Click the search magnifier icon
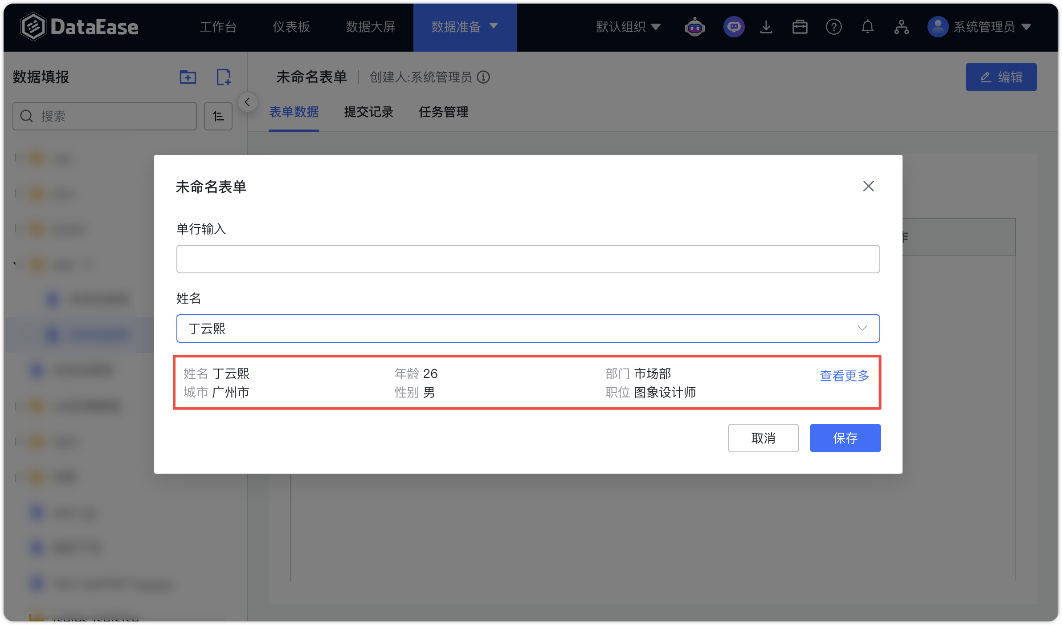Screen dimensions: 1062x625 (x=27, y=116)
